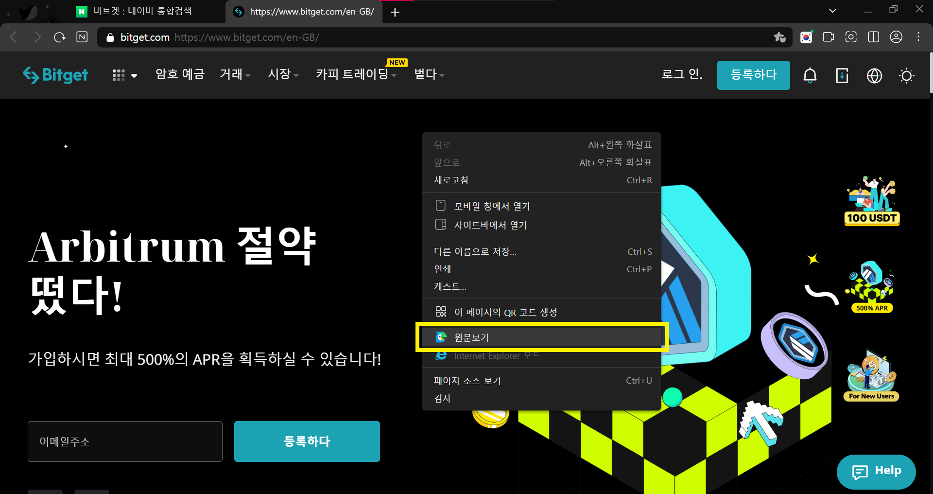The width and height of the screenshot is (933, 494).
Task: Click the video capture toolbar icon
Action: click(829, 37)
